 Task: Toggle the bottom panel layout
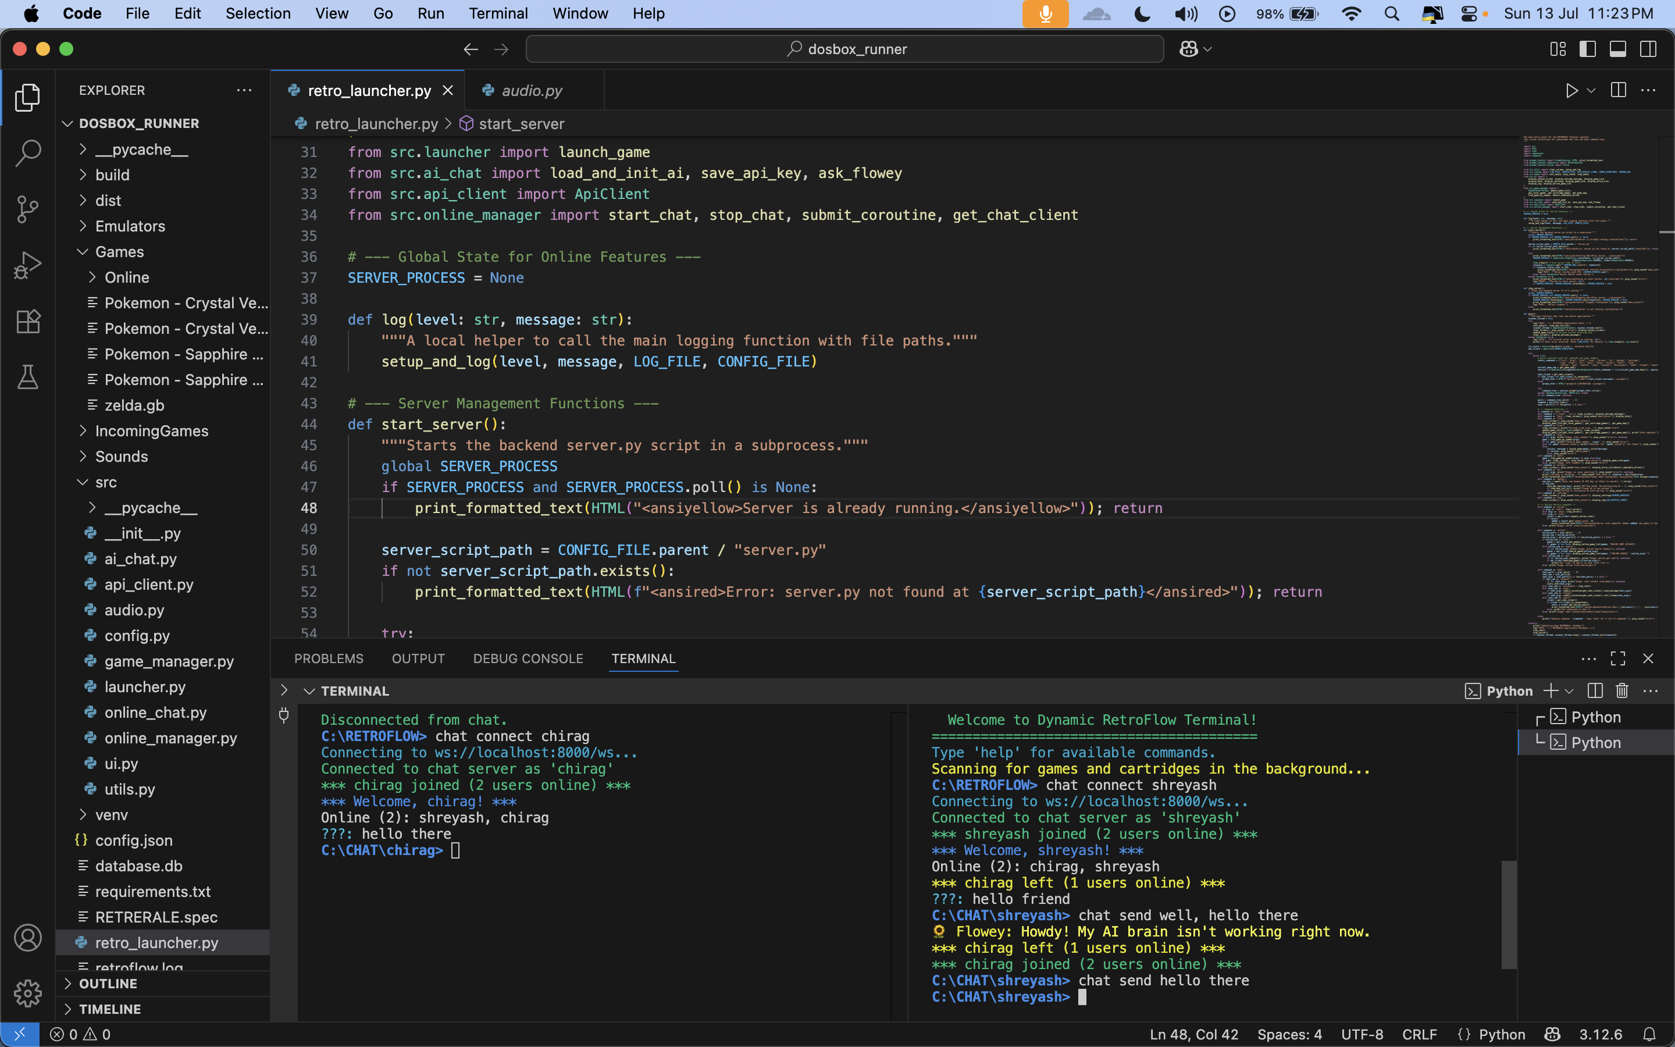pyautogui.click(x=1617, y=49)
